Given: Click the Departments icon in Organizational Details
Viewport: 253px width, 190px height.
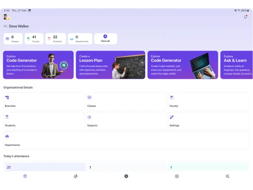Looking at the screenshot, I should 7,136.
